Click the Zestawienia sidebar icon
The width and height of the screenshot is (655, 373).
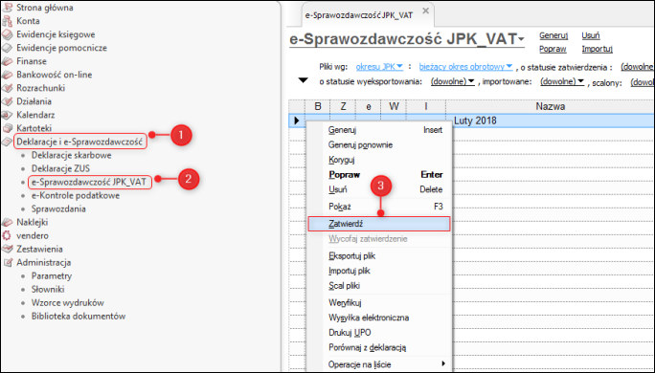click(x=7, y=249)
